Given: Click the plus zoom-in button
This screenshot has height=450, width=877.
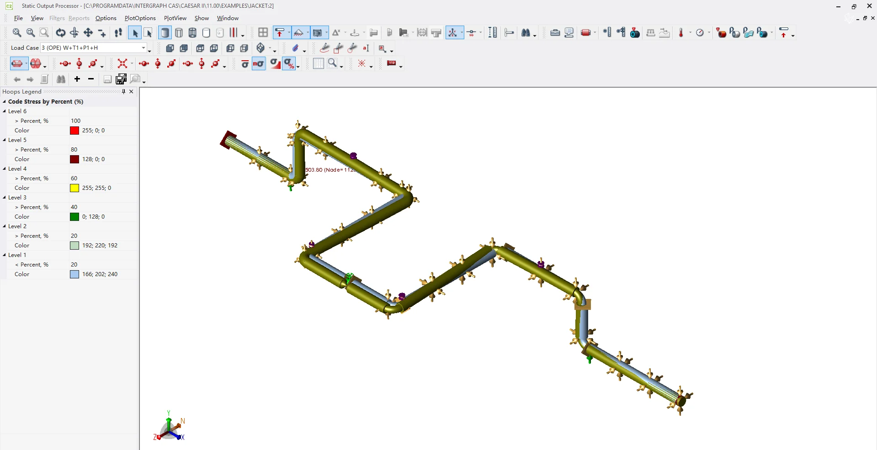Looking at the screenshot, I should (x=77, y=79).
